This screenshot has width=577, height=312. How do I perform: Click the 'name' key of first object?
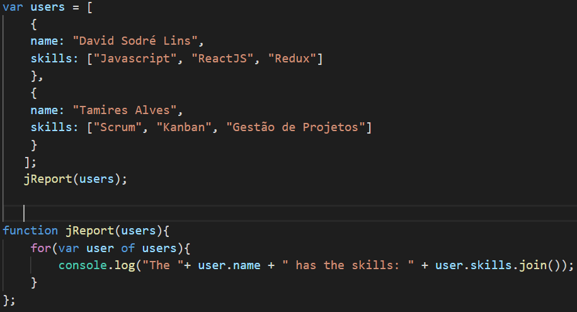(x=44, y=41)
